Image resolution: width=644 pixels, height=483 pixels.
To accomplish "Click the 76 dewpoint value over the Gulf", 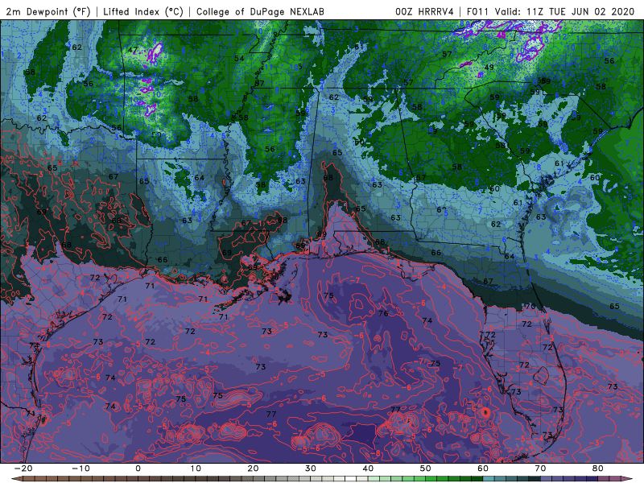I will point(383,313).
